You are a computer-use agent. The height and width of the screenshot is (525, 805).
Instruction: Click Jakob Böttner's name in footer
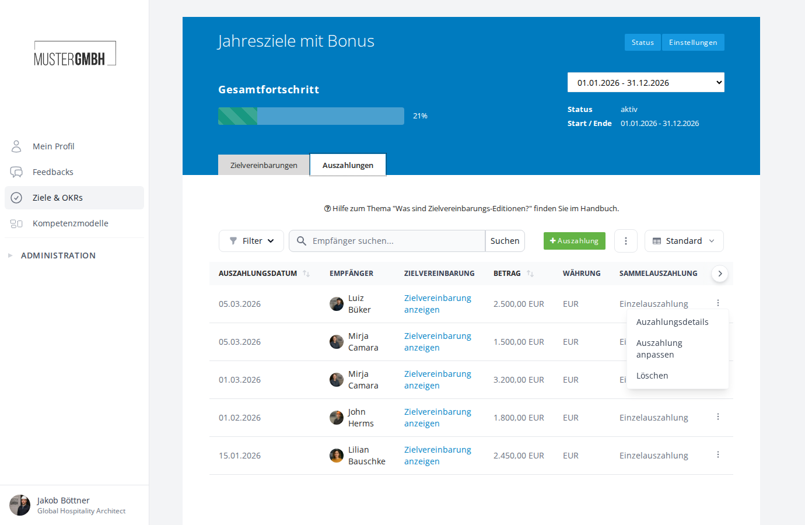click(63, 501)
